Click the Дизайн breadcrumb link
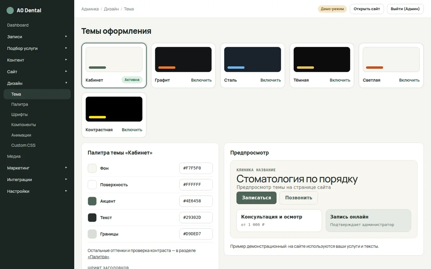The width and height of the screenshot is (431, 269). coord(111,9)
